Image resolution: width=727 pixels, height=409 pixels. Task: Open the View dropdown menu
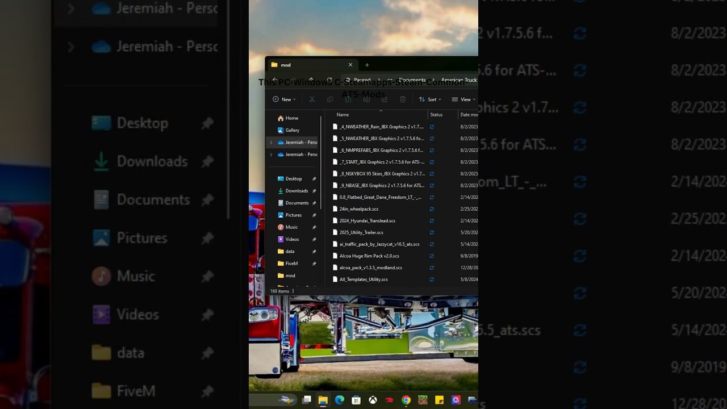[463, 99]
